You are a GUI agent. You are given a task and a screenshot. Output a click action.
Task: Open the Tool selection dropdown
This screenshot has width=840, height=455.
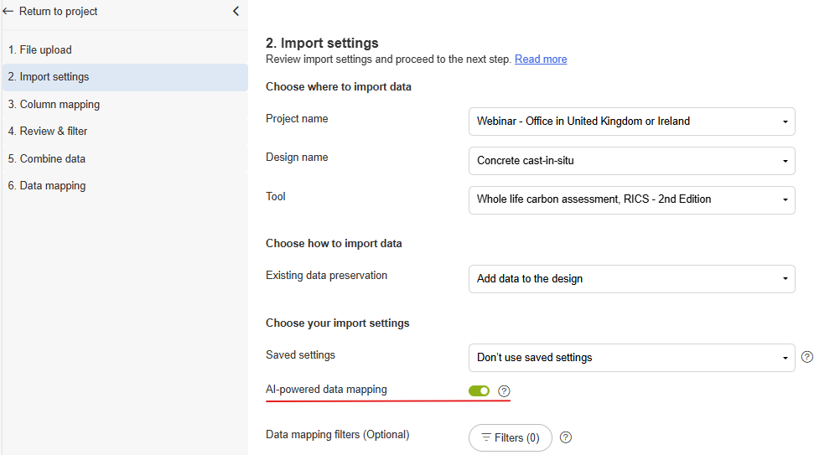(631, 200)
